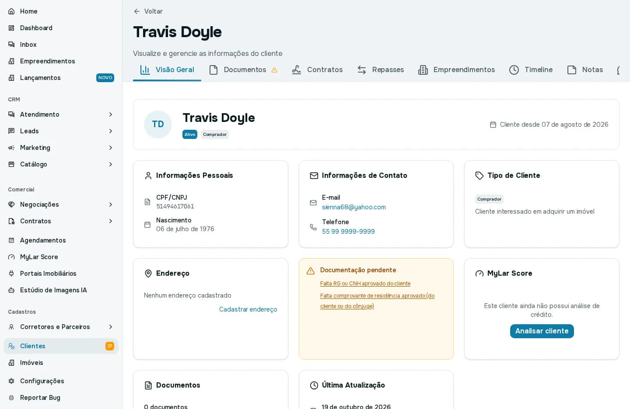Expand the Marketing chevron

(x=111, y=148)
